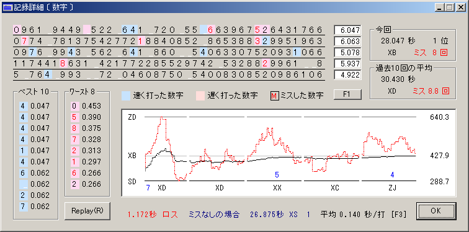The height and width of the screenshot is (232, 469).
Task: Open help with the F1 button
Action: click(347, 95)
